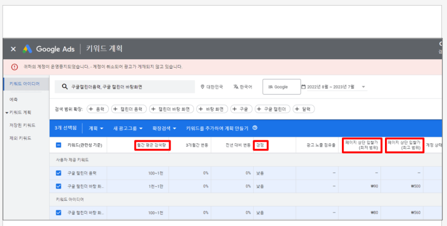Collapse the 키워드 계획 sidebar section
447x226 pixels.
pos(7,112)
